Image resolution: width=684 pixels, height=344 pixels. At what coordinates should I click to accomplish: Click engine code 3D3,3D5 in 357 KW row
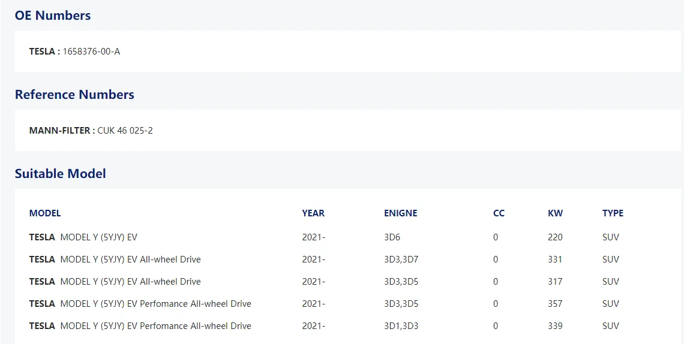pyautogui.click(x=401, y=303)
